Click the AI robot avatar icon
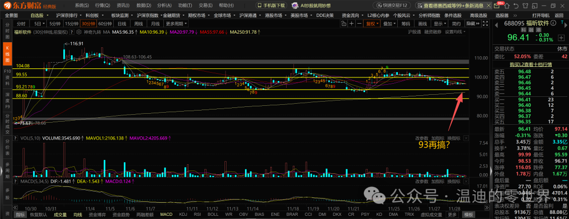The width and height of the screenshot is (569, 219). [295, 5]
